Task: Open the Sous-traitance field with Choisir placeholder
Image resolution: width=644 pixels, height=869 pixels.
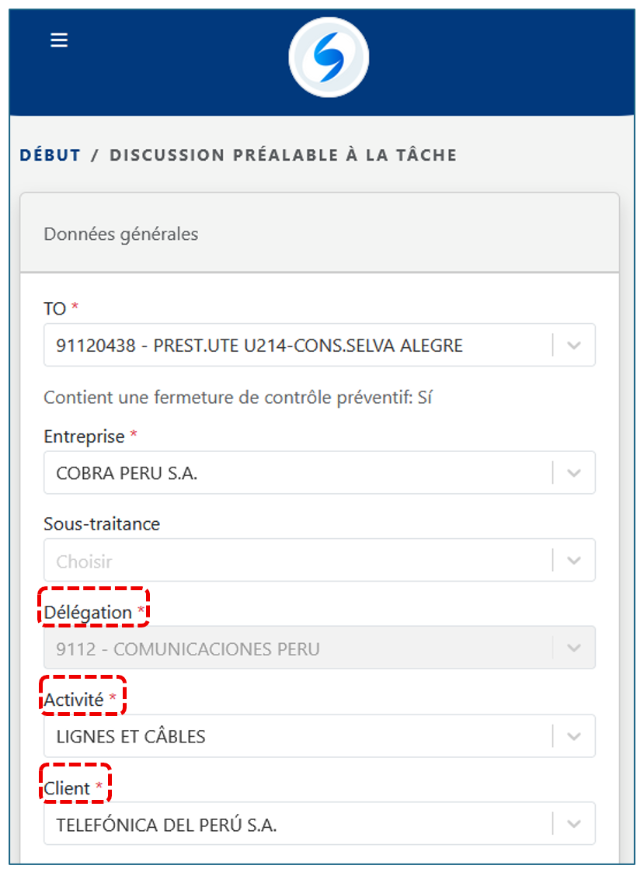Action: click(295, 561)
